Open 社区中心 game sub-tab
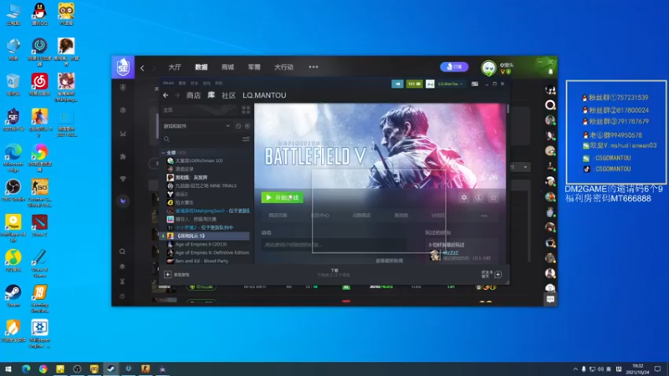This screenshot has width=669, height=376. click(x=320, y=216)
